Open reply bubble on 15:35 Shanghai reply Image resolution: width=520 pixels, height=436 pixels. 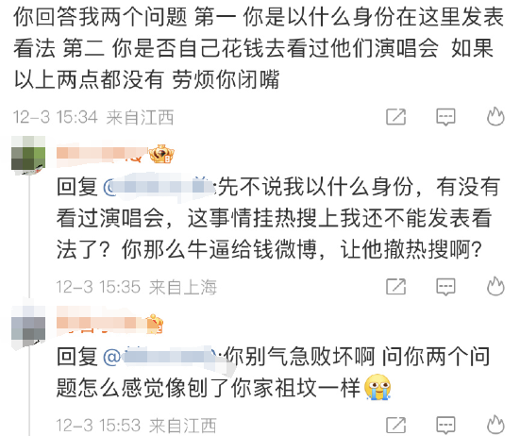coord(445,287)
